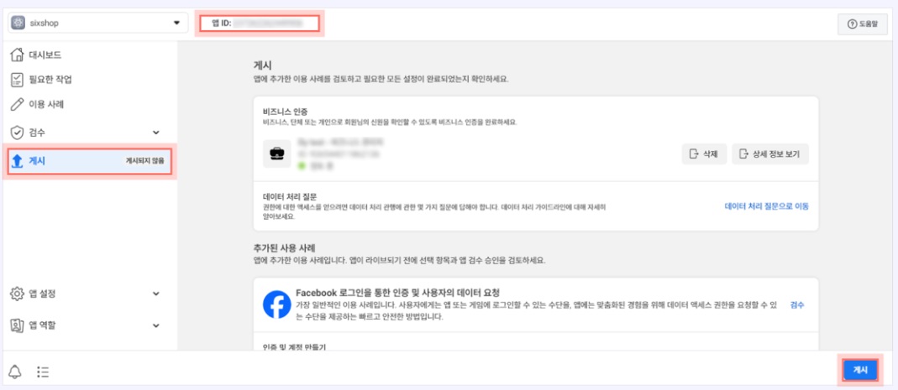Click the 데이터 처리 질문 heading

[x=289, y=195]
